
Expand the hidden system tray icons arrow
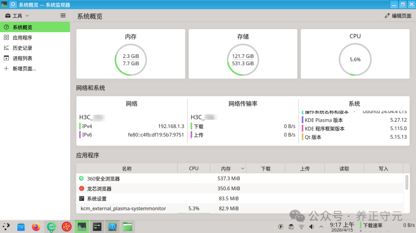[321, 226]
